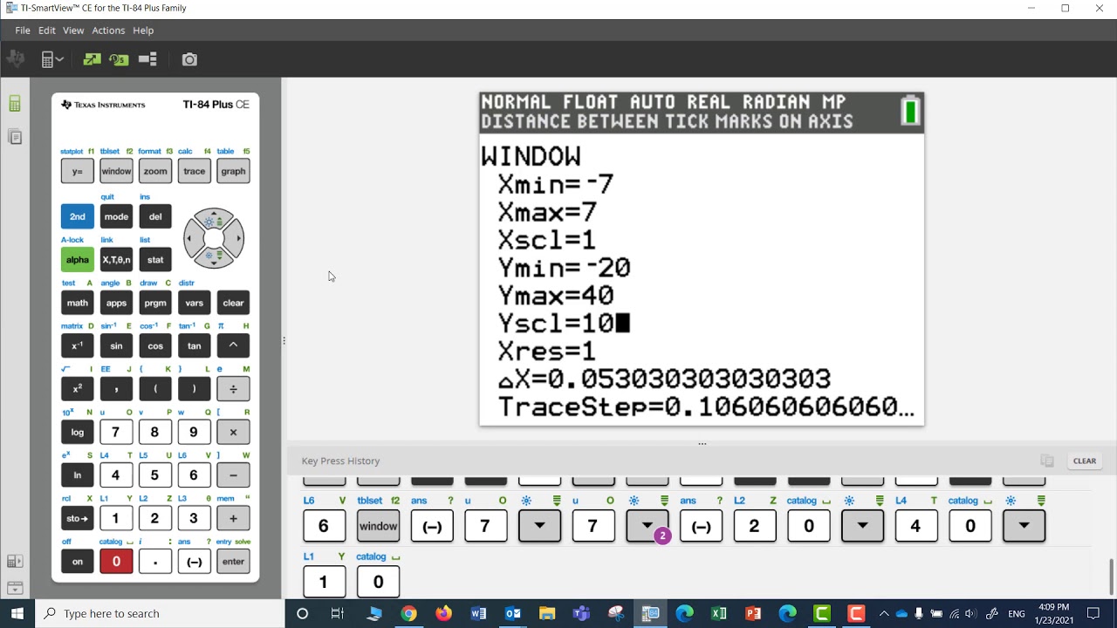Click the log key
This screenshot has width=1117, height=628.
coord(78,432)
